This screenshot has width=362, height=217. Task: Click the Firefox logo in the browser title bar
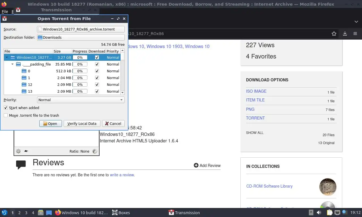[4, 4]
